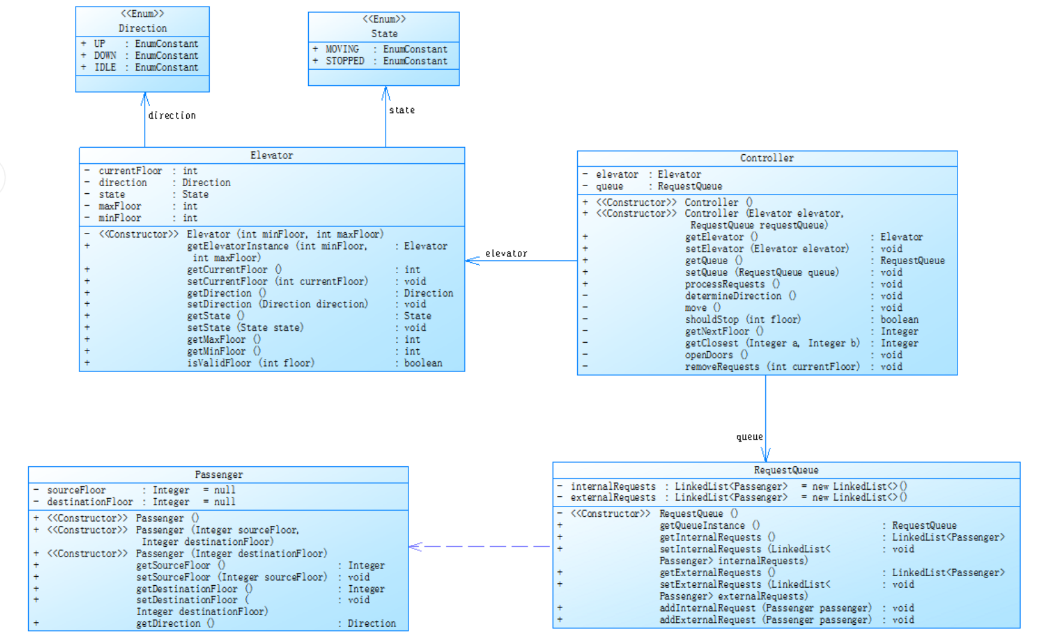Select the getExternalRequests method
This screenshot has height=632, width=1062.
tap(781, 573)
